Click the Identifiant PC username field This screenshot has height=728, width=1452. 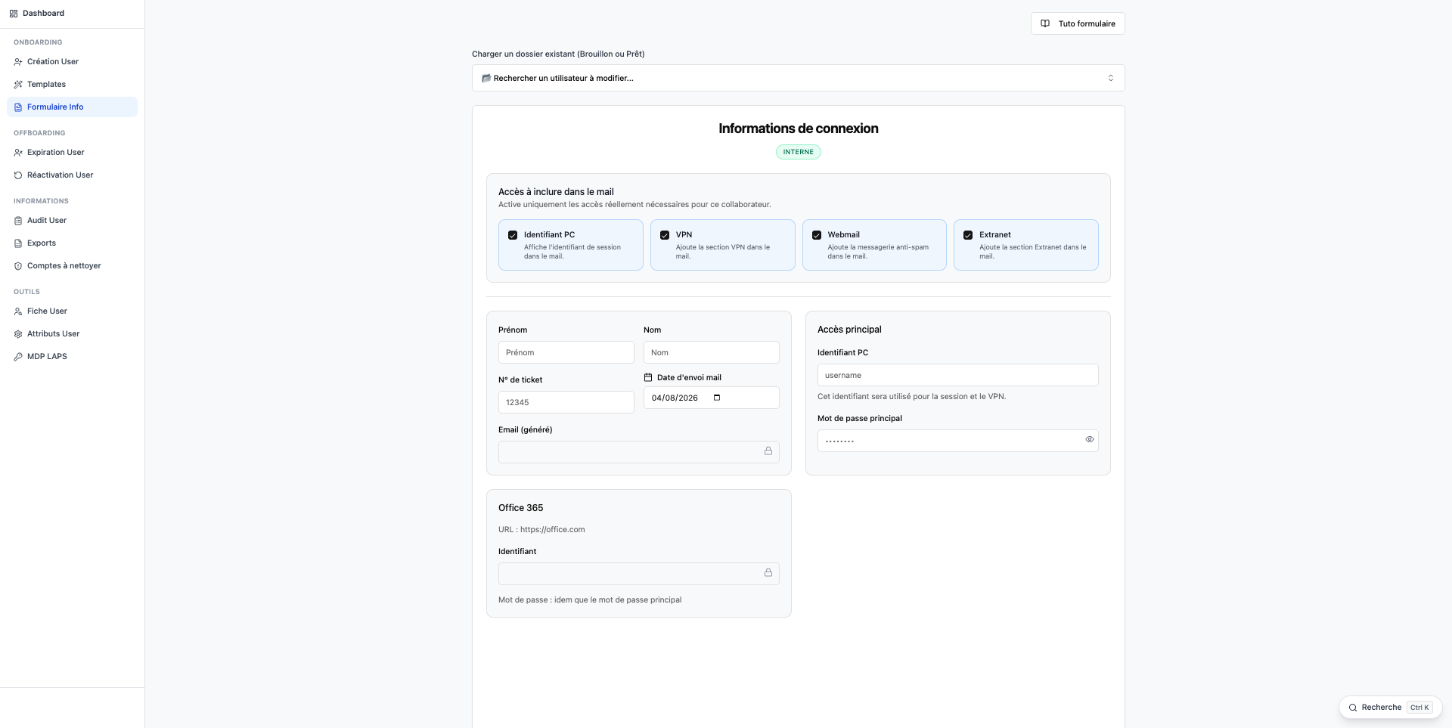pos(957,375)
